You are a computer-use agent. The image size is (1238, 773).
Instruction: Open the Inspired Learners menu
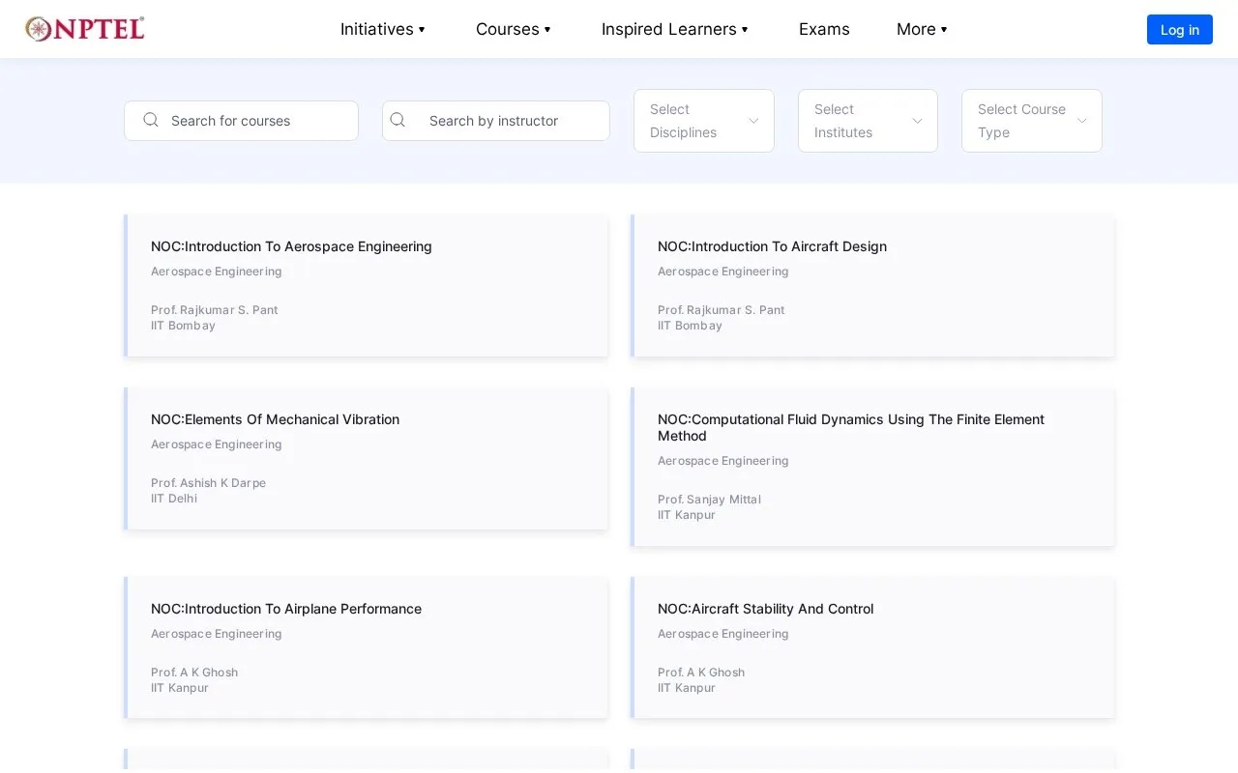pyautogui.click(x=675, y=29)
